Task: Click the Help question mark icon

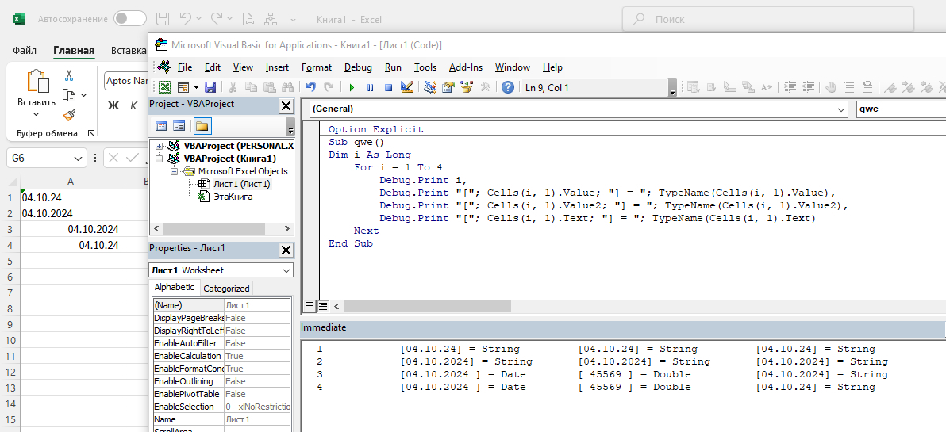Action: pyautogui.click(x=508, y=88)
